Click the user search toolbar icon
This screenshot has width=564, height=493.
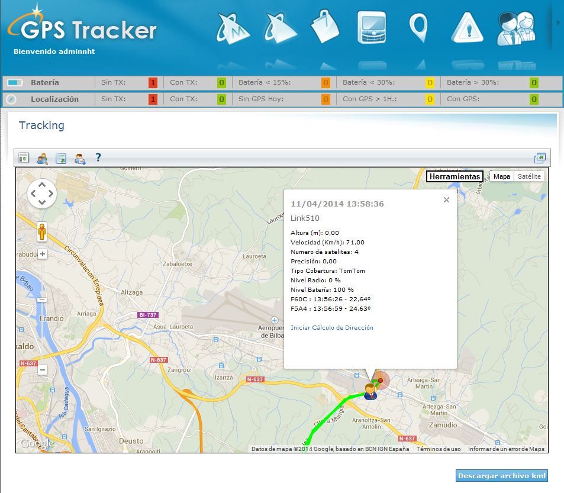[42, 158]
